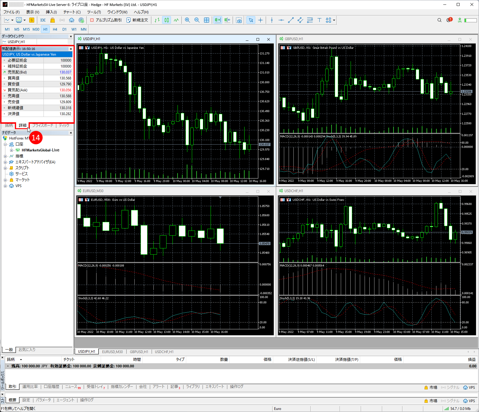Switch to the 口座履歴 tab
479x412 pixels.
pyautogui.click(x=52, y=387)
